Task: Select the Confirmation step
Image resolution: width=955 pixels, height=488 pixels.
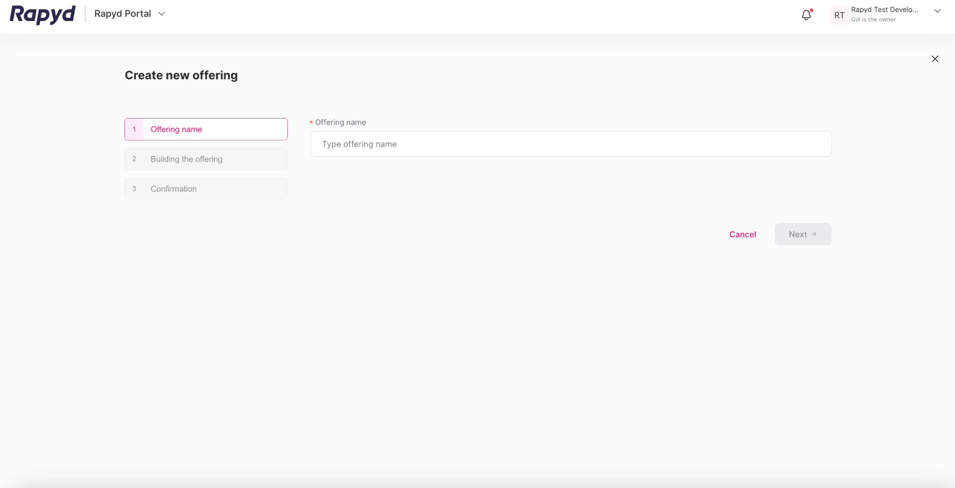Action: (x=205, y=188)
